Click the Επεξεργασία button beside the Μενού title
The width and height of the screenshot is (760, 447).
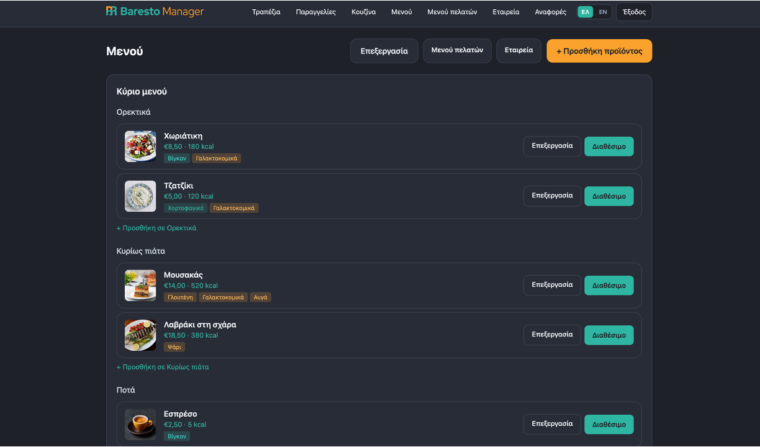[x=384, y=51]
